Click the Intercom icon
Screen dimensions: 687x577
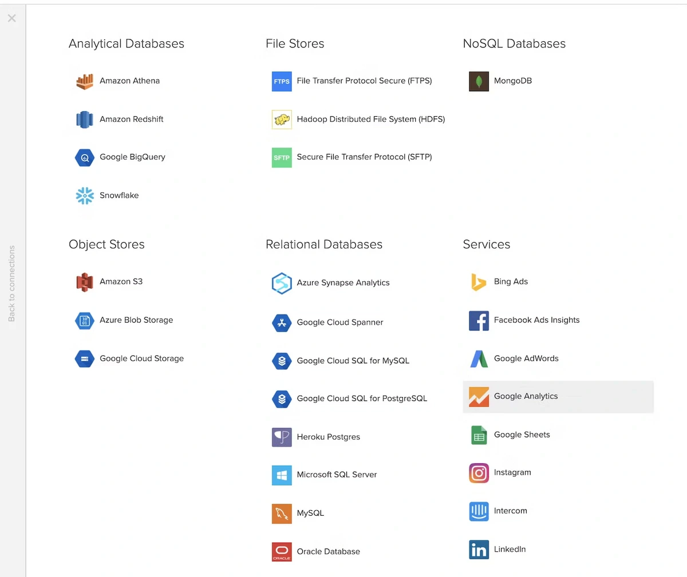point(479,511)
